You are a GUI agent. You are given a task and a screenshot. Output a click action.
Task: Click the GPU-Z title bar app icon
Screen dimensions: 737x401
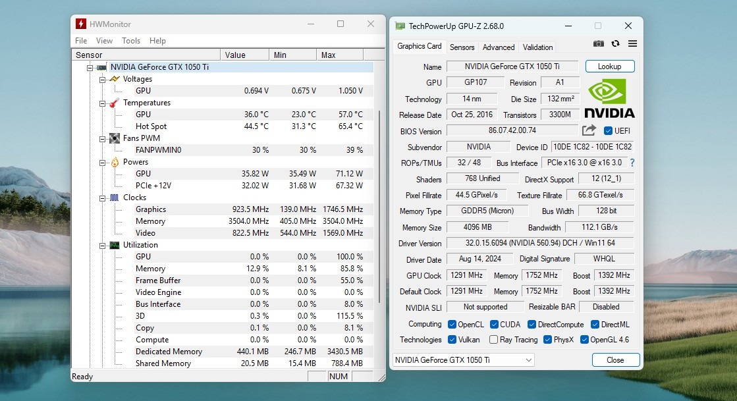click(x=400, y=26)
